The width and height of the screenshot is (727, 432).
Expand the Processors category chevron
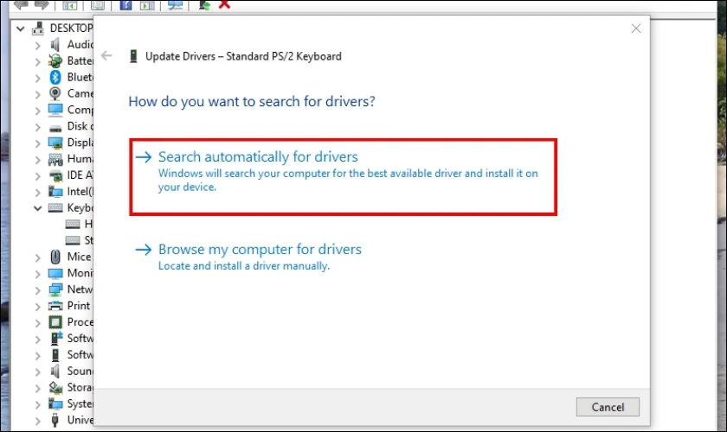pos(37,323)
